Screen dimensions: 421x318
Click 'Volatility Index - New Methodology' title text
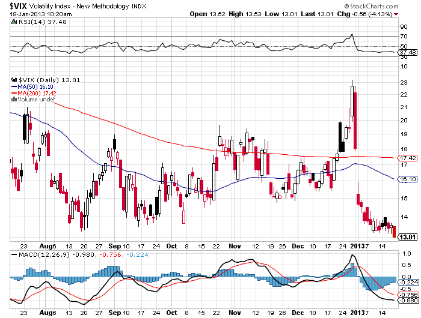pyautogui.click(x=79, y=6)
